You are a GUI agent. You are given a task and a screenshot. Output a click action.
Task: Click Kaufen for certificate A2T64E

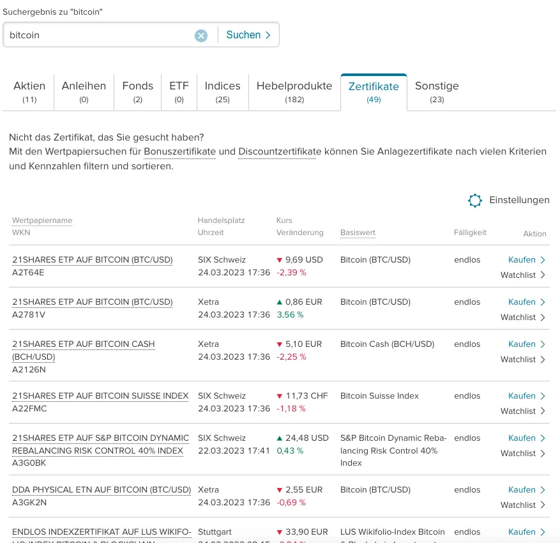coord(526,260)
